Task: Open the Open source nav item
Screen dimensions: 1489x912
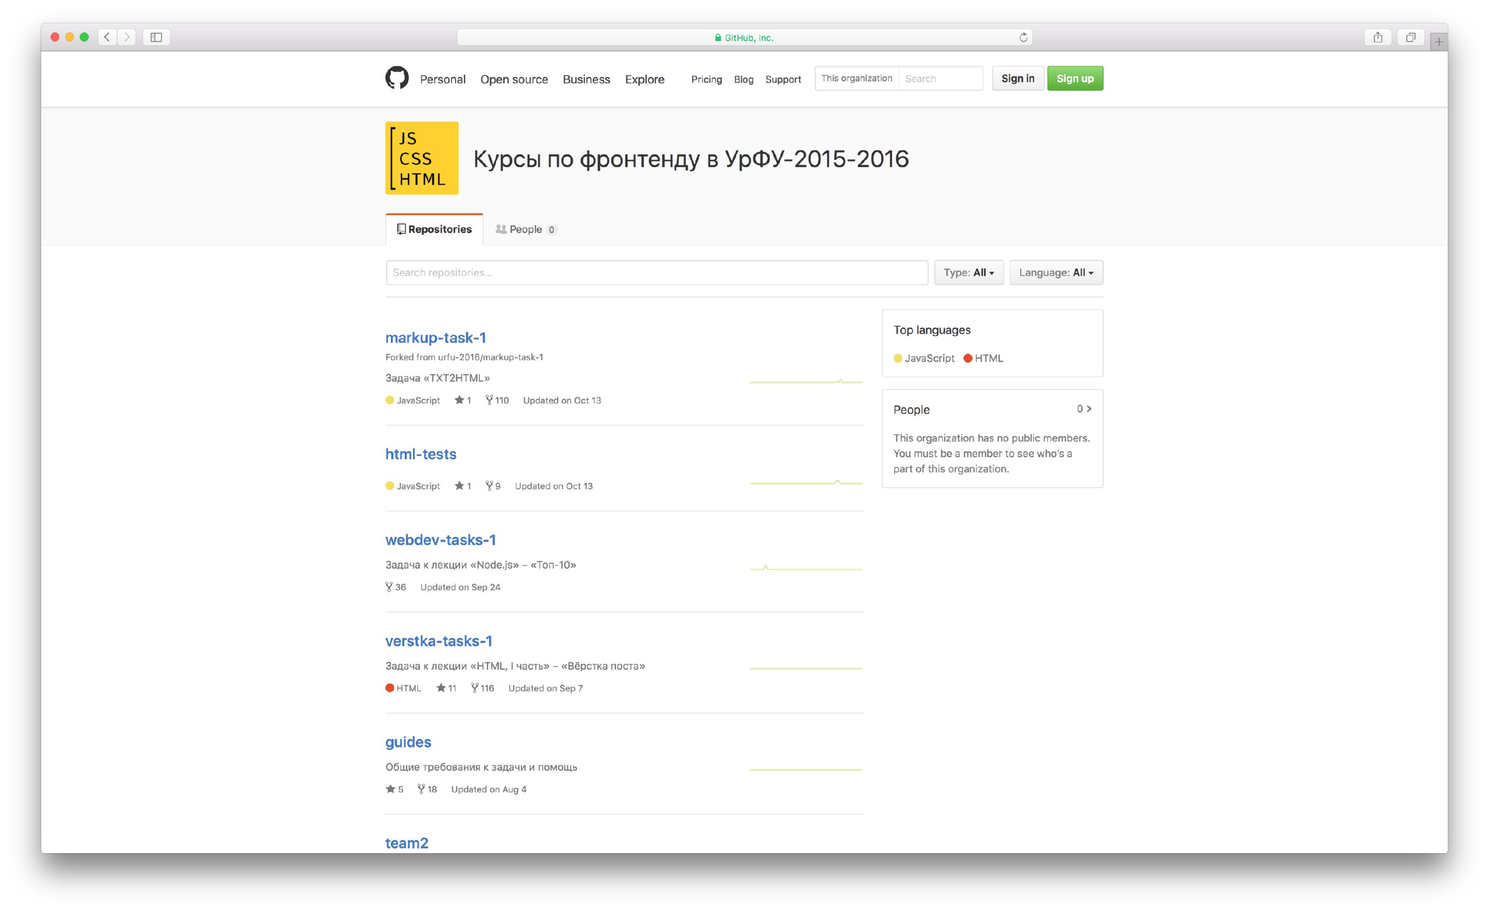Action: (x=514, y=79)
